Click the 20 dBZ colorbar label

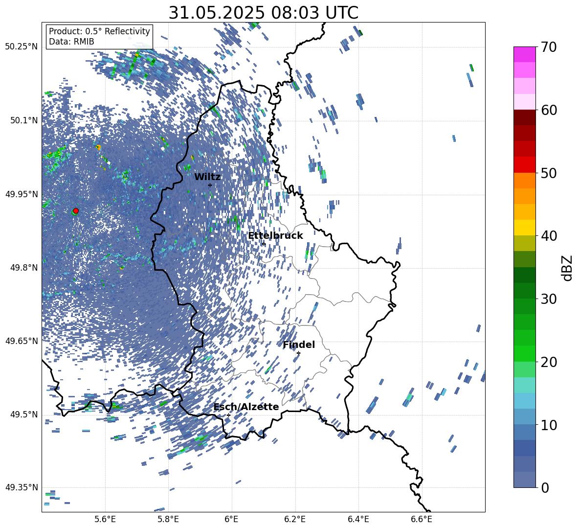549,362
